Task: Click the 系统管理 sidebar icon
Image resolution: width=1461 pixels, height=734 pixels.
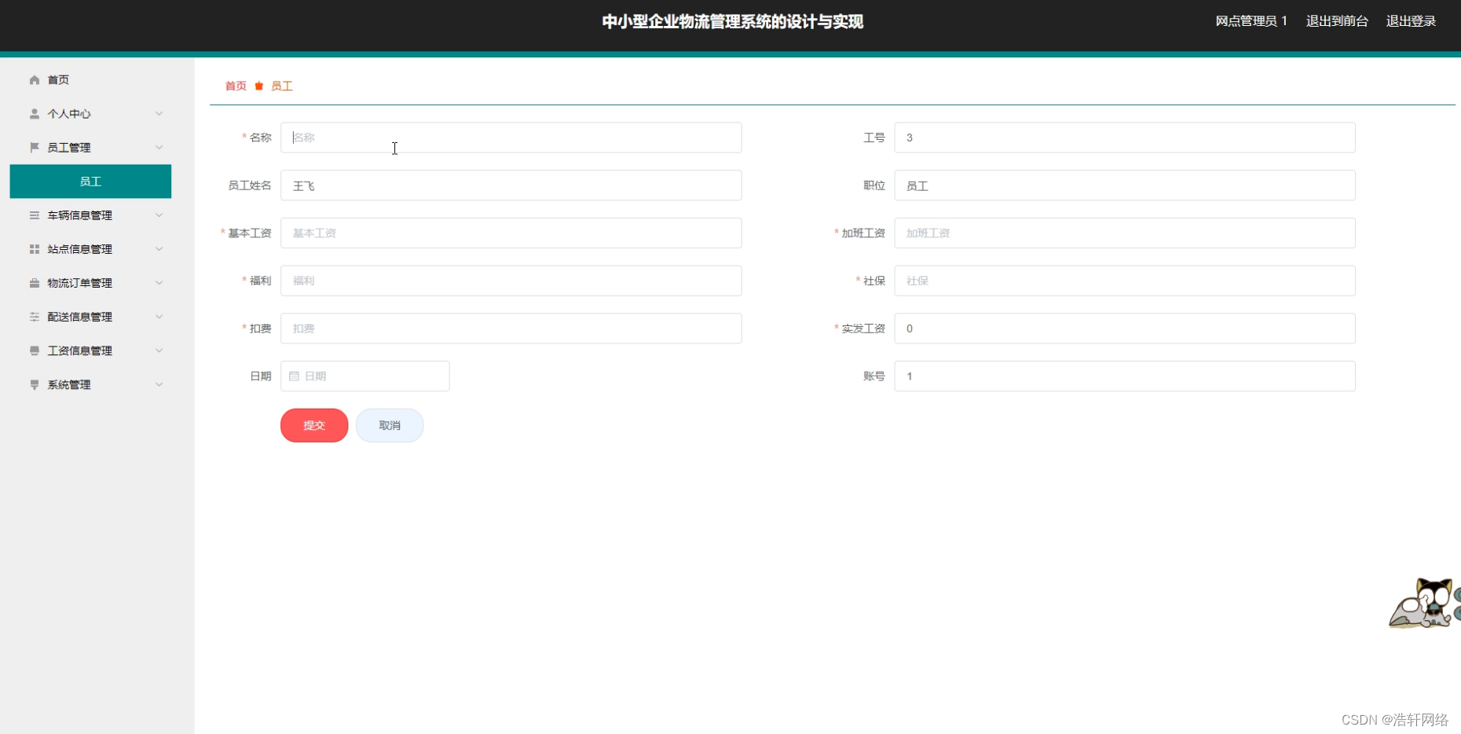Action: pos(34,384)
